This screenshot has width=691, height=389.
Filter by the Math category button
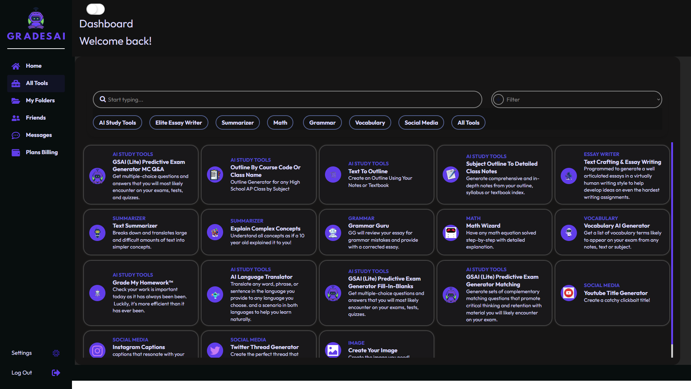pos(280,123)
